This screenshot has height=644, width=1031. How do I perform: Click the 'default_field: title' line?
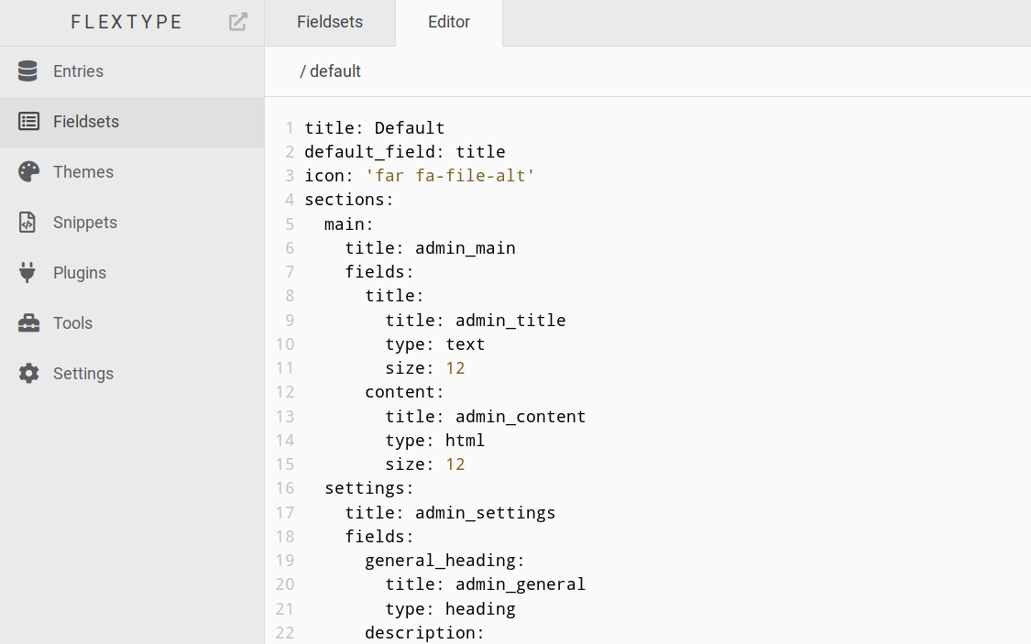coord(405,152)
